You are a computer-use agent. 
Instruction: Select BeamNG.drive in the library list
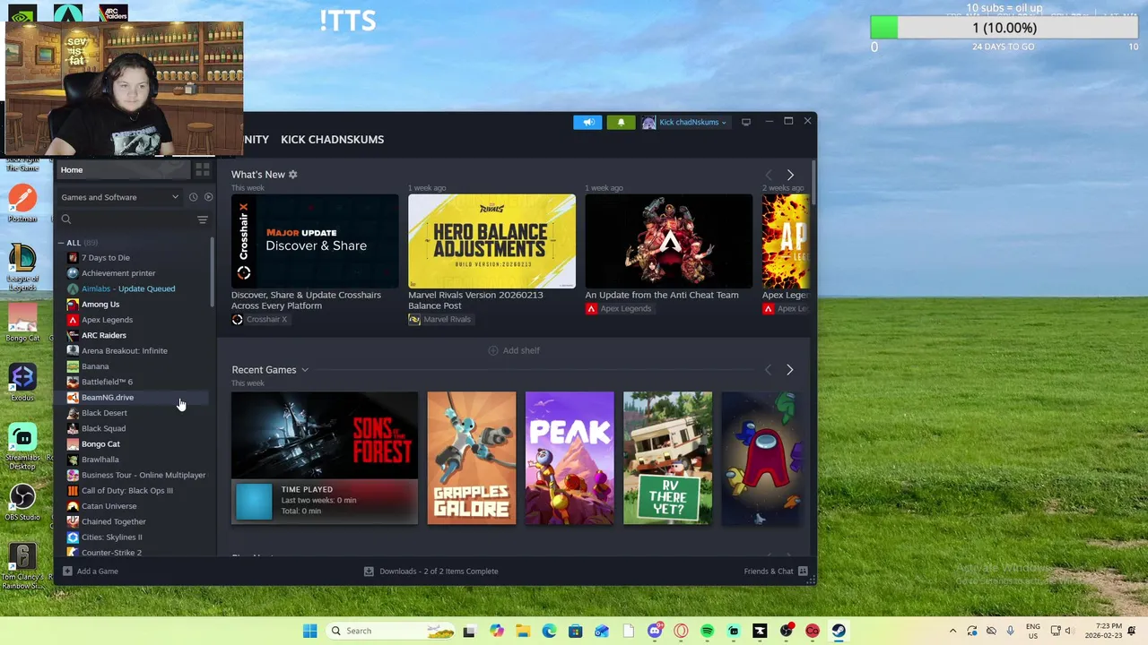(108, 398)
